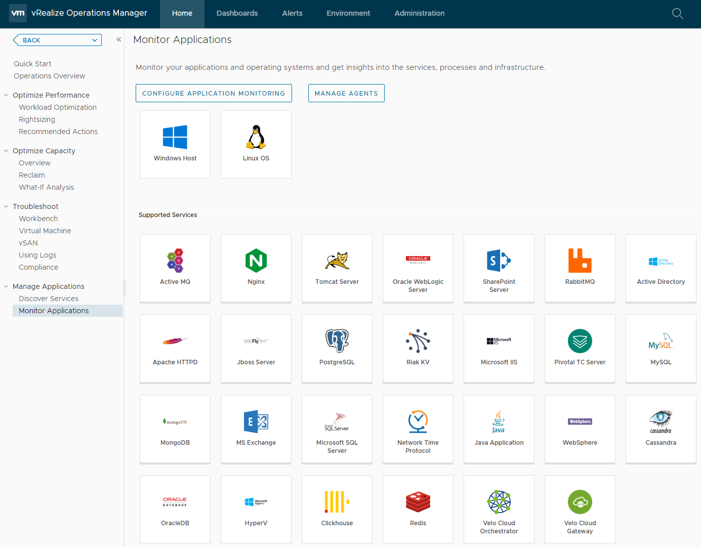Collapse the Troubleshoot section
Viewport: 701px width, 547px height.
pyautogui.click(x=5, y=206)
